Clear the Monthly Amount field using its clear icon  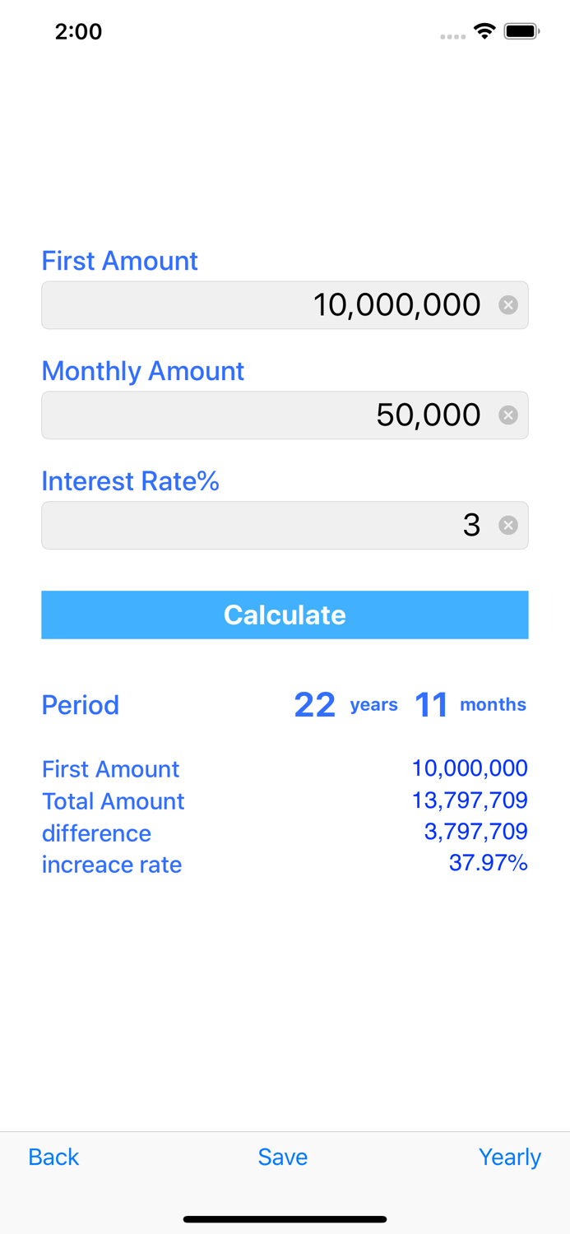tap(508, 415)
